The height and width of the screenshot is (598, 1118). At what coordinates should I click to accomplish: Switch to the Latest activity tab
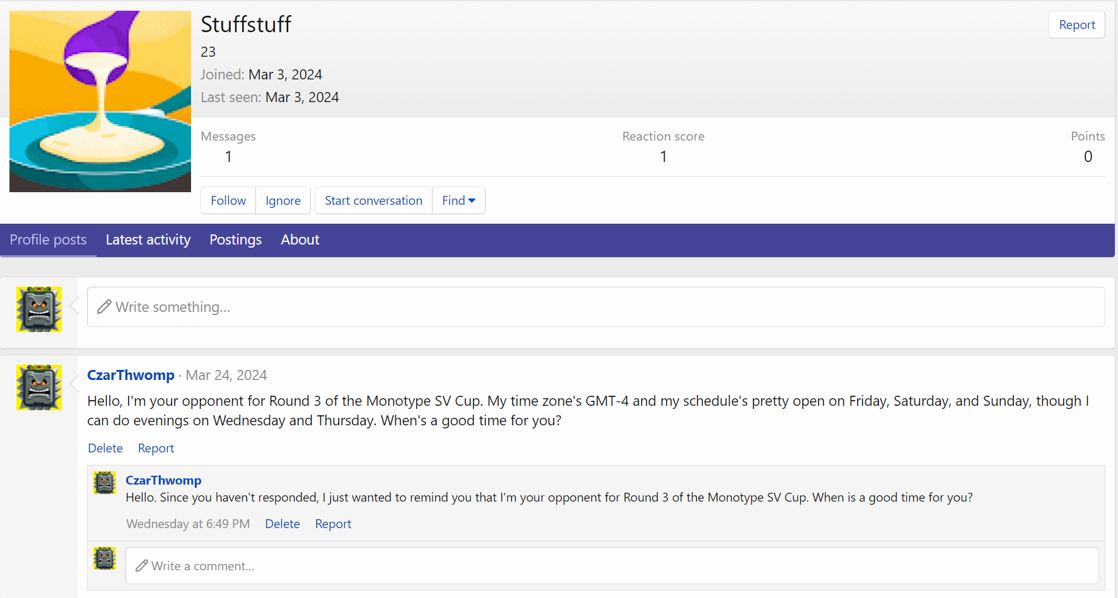coord(148,240)
